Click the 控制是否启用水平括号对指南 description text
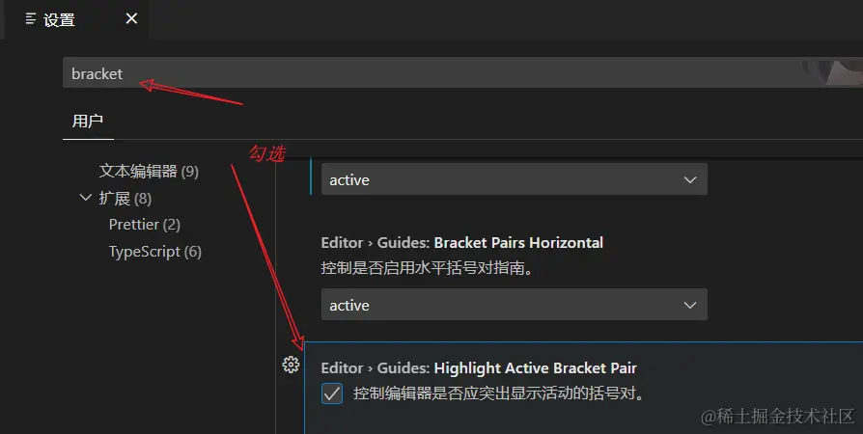Viewport: 863px width, 434px height. click(427, 268)
